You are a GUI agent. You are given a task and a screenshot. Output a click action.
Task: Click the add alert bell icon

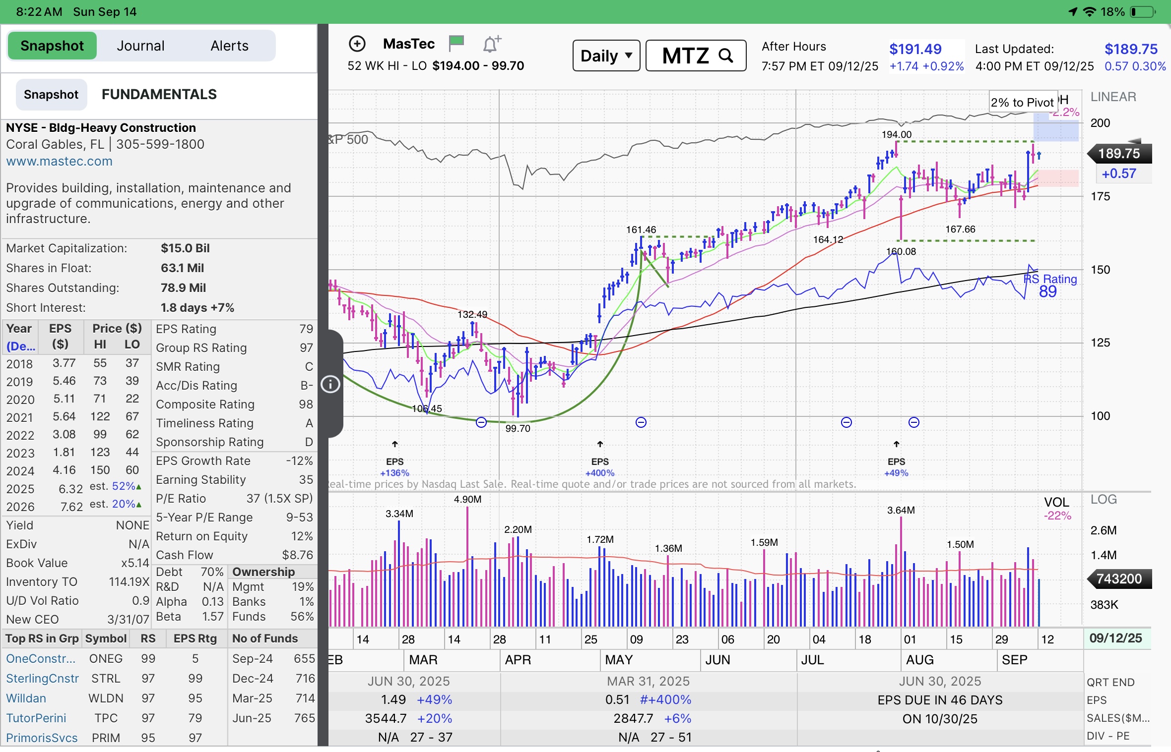click(491, 44)
